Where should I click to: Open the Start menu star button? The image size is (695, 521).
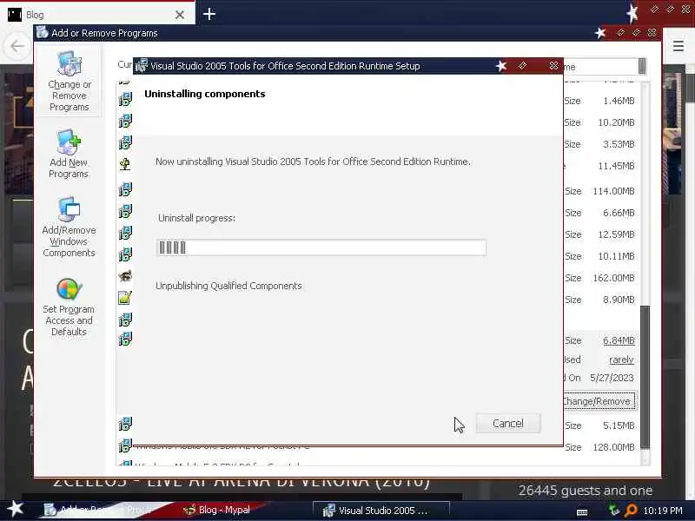[15, 509]
